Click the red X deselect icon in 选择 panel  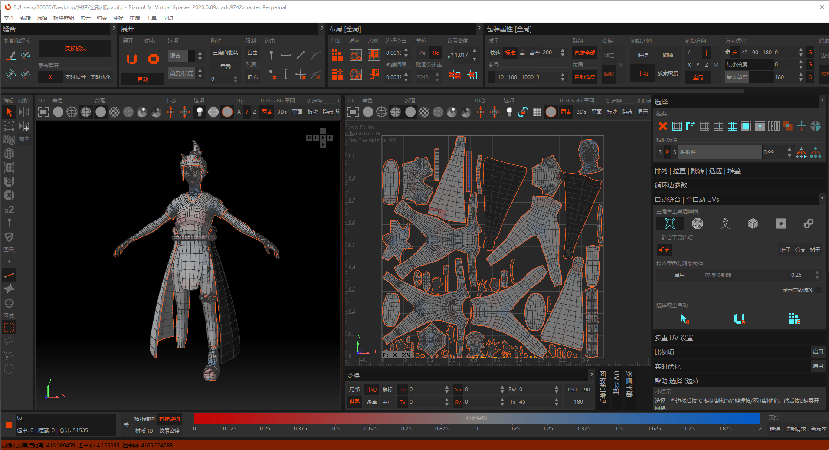coord(662,126)
